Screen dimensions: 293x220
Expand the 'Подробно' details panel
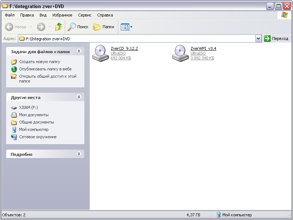pyautogui.click(x=79, y=154)
